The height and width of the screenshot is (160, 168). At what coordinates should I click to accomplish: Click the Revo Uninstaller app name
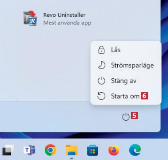[x=64, y=15]
